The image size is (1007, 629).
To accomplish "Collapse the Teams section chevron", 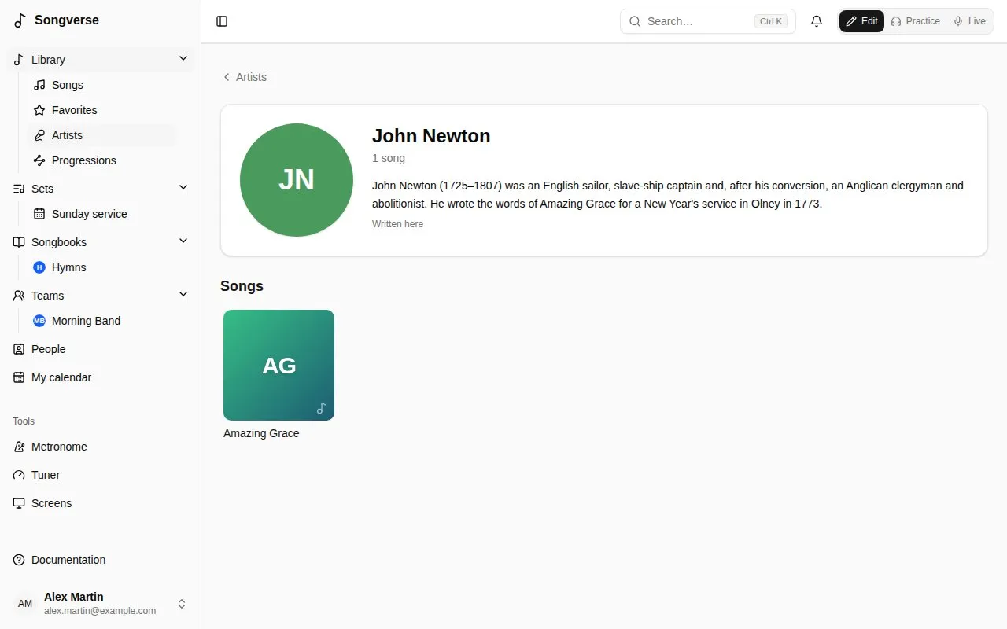I will [183, 294].
